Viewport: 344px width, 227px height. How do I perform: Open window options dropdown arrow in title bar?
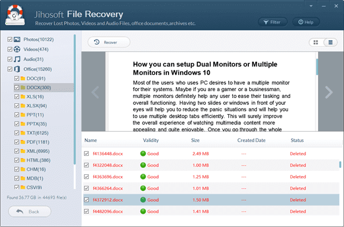(311, 6)
